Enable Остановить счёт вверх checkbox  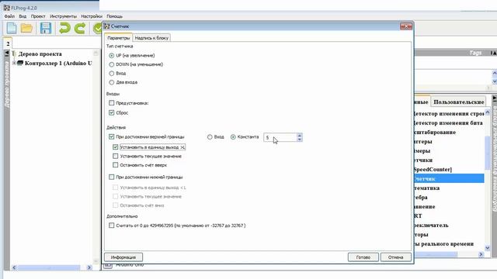(x=116, y=165)
